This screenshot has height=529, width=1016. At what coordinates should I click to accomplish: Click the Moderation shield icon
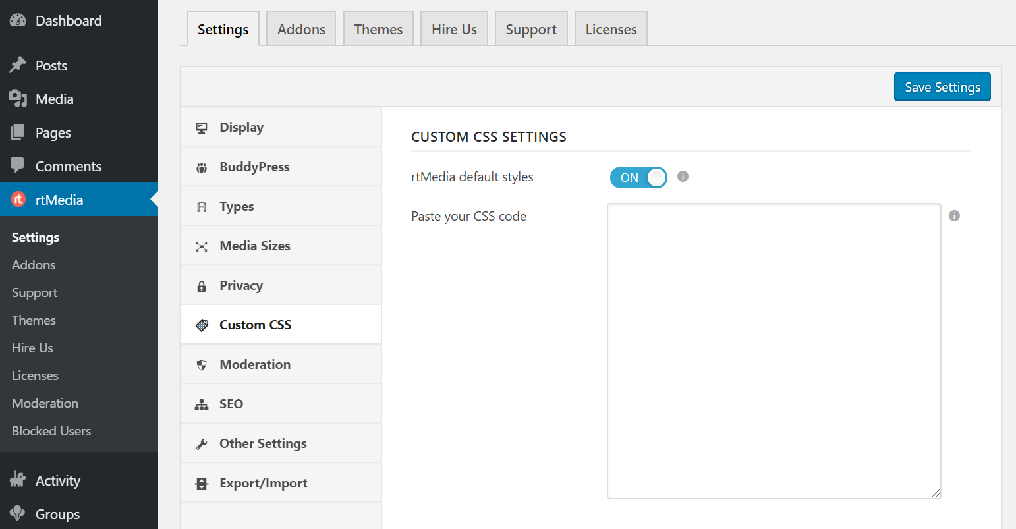pyautogui.click(x=202, y=364)
